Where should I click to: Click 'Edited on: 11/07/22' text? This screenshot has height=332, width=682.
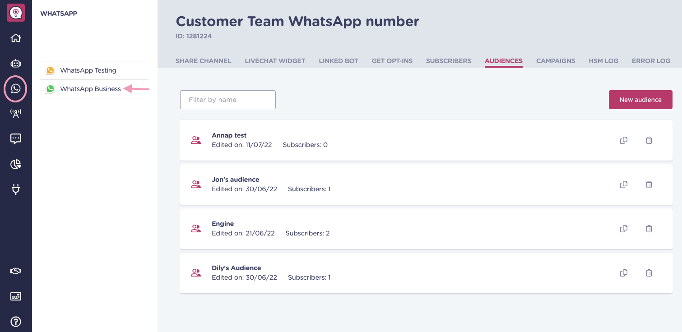coord(242,145)
